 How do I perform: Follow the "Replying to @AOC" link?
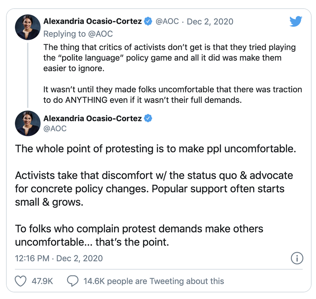78,34
